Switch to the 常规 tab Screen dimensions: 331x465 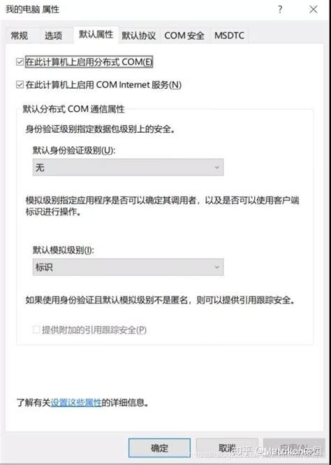point(20,36)
